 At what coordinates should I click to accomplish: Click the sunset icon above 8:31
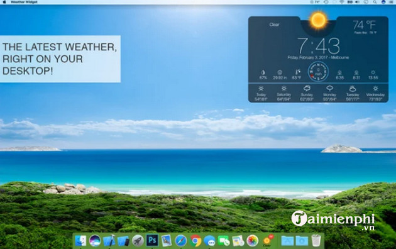point(356,72)
